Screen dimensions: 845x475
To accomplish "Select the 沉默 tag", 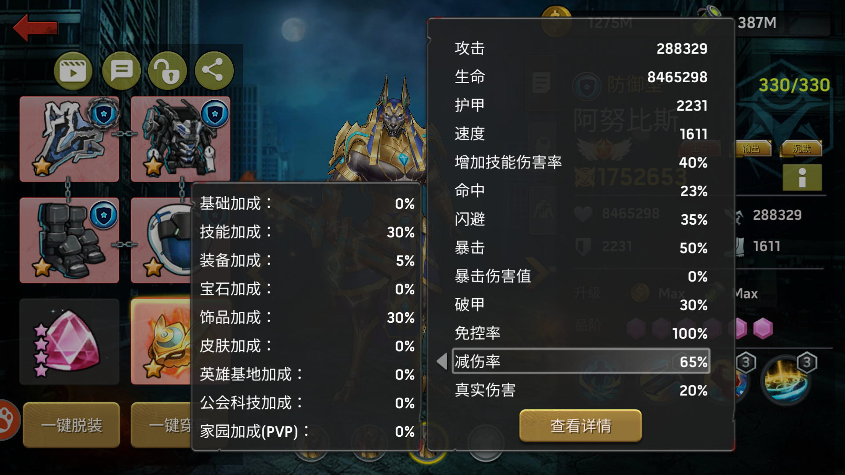I will 801,149.
